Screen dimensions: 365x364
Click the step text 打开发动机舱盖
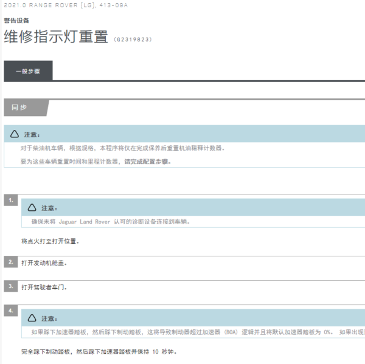44,263
